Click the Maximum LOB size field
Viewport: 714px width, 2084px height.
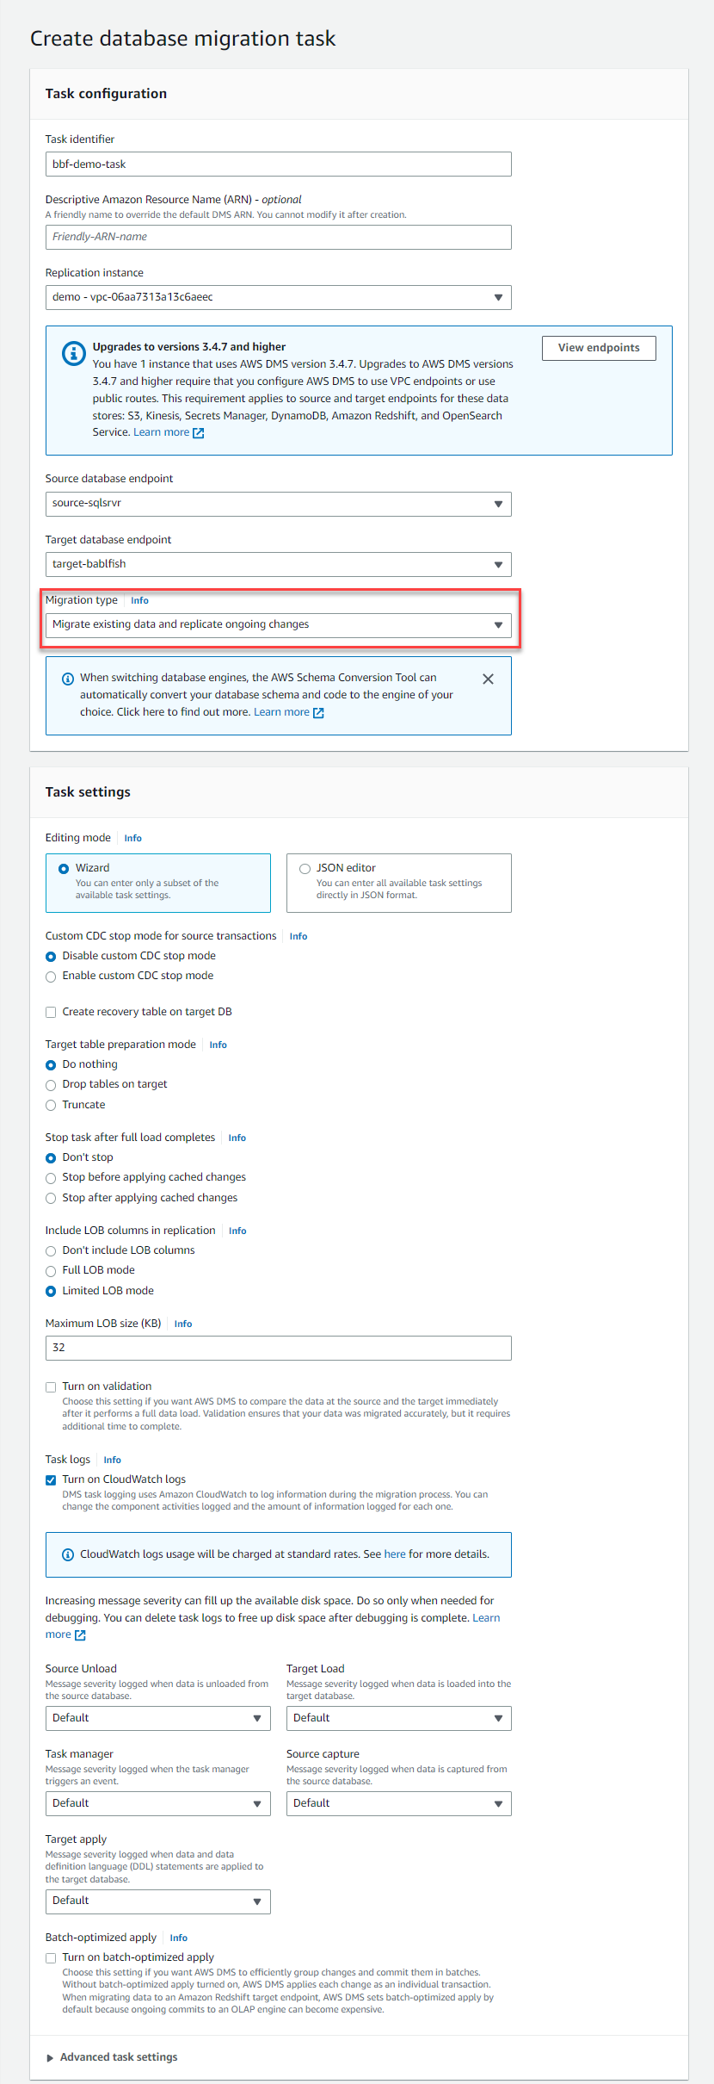[278, 1348]
